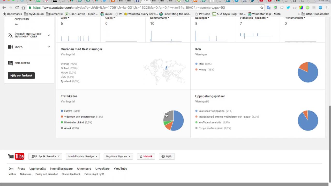
Task: Click the Kvinna (18%) legend entry
Action: [205, 69]
